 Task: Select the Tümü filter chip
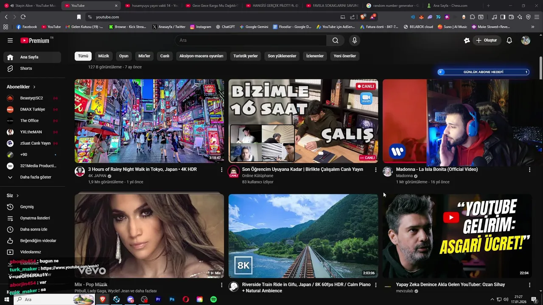[83, 56]
